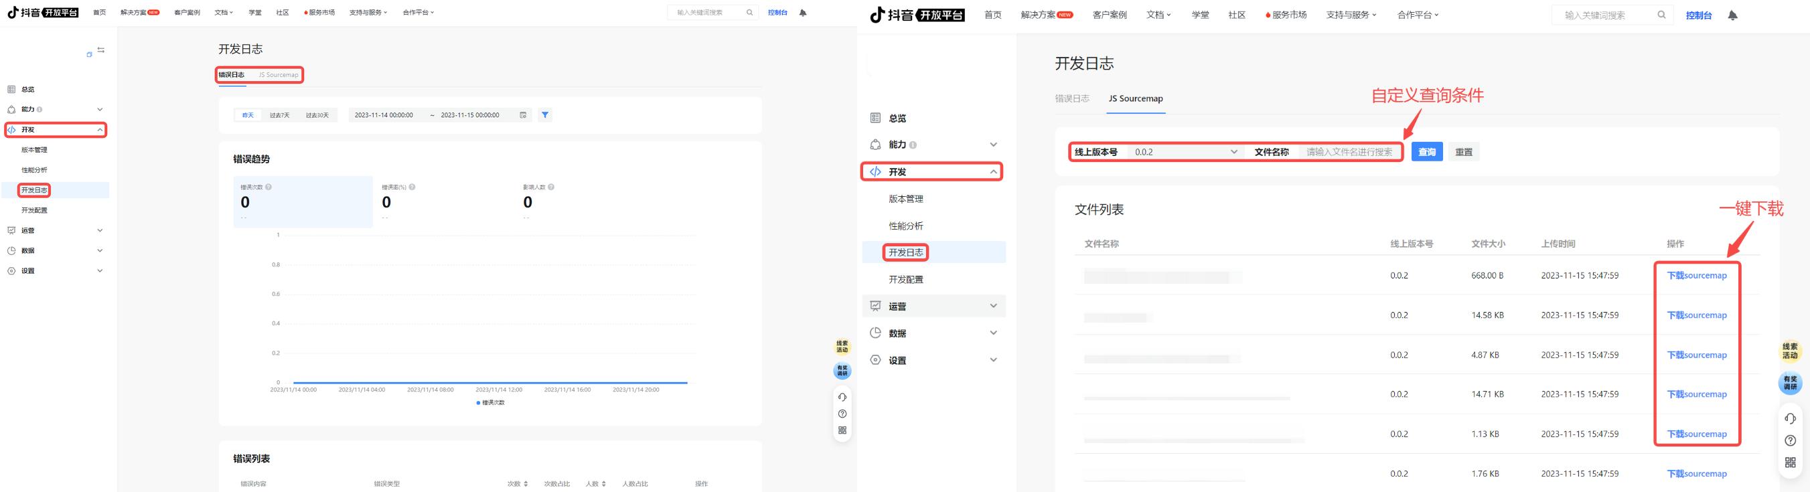
Task: Click sort icon on 人数 column header
Action: point(603,483)
